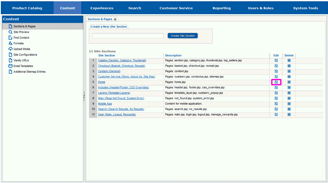Image resolution: width=328 pixels, height=183 pixels.
Task: Click the edit icon for Misc section
Action: 276,99
